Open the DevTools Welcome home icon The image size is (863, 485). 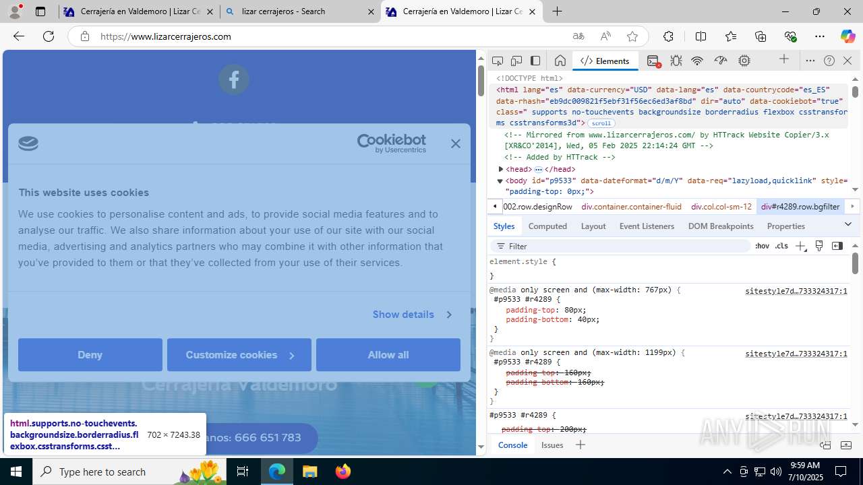click(560, 61)
